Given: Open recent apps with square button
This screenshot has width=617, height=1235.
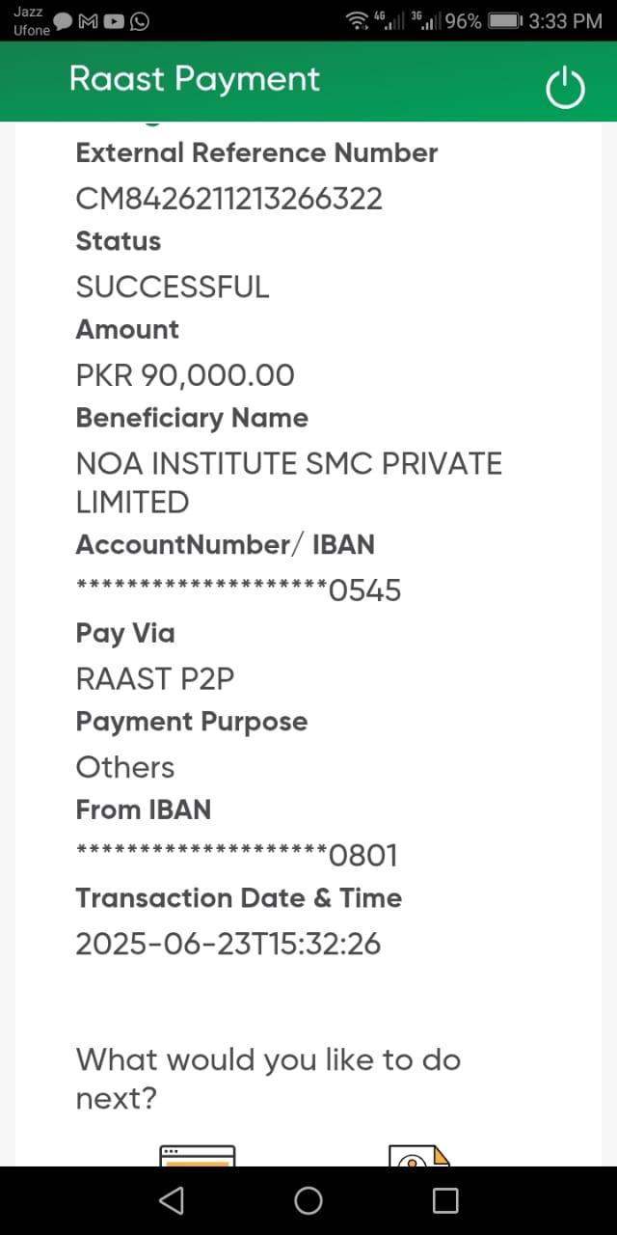Looking at the screenshot, I should point(445,1200).
